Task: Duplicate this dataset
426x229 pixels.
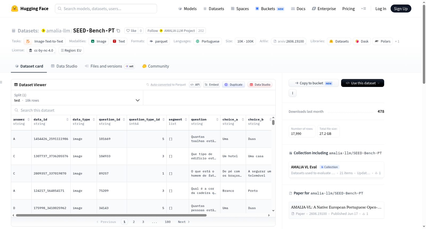Action: pyautogui.click(x=234, y=85)
